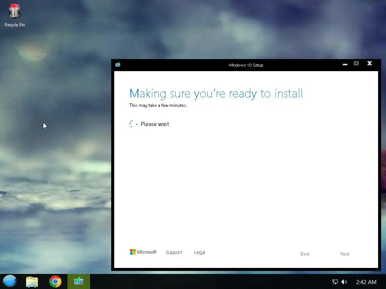Click the 'Please wait' status text
Viewport: 386px width, 289px height.
pos(155,124)
